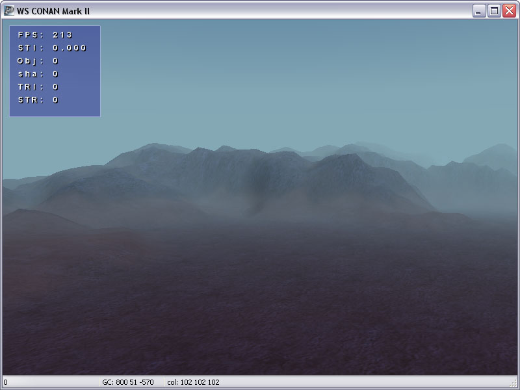Click the resize grip at window corner
Viewport: 520px width, 390px height.
pos(514,384)
